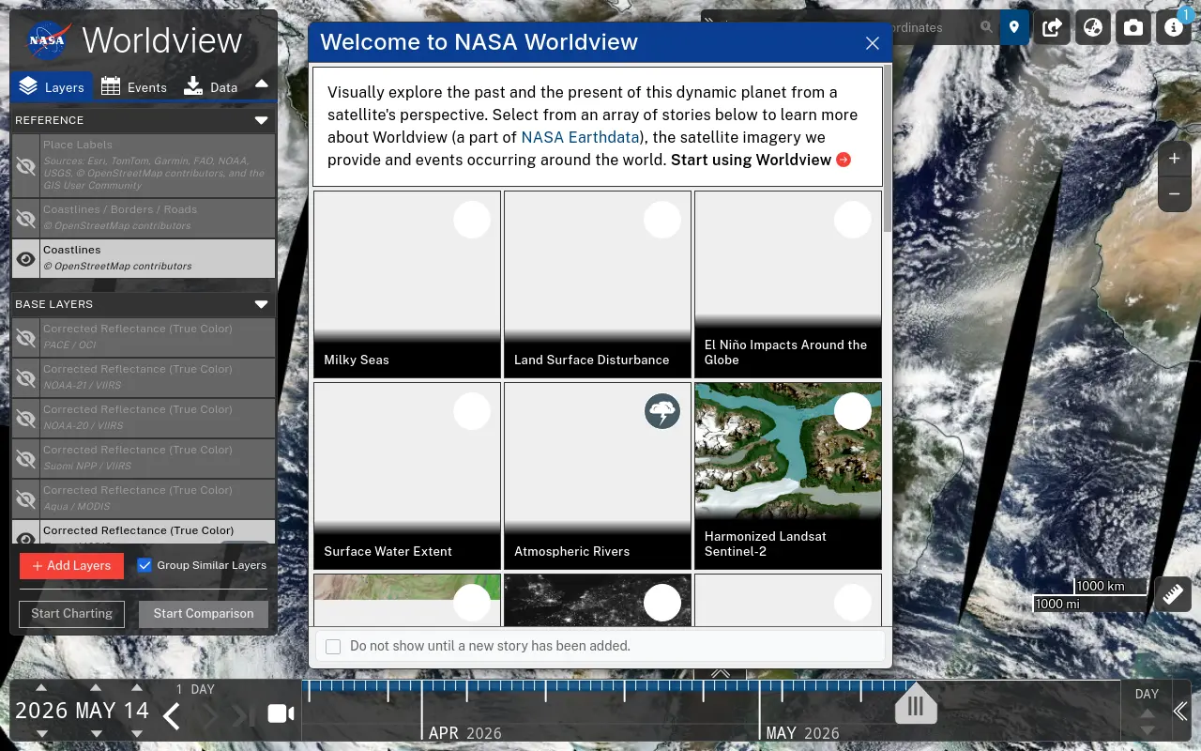Increase the day on date selector

[x=137, y=688]
